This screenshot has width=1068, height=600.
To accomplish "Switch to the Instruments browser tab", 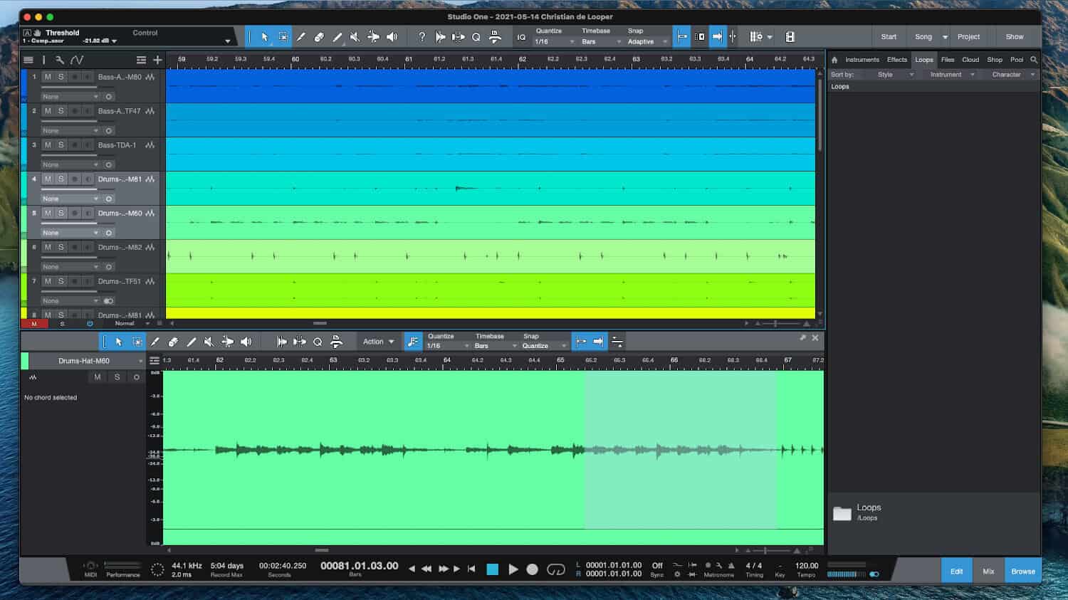I will click(x=862, y=60).
